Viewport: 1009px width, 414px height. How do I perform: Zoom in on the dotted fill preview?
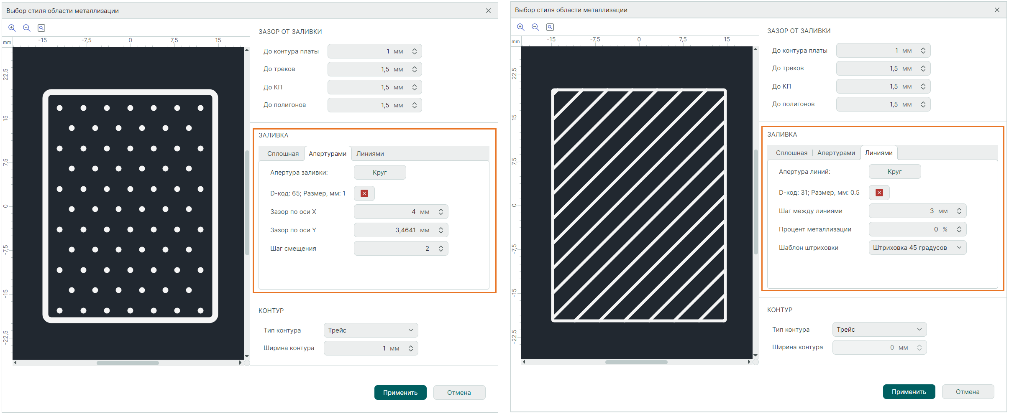coord(12,28)
